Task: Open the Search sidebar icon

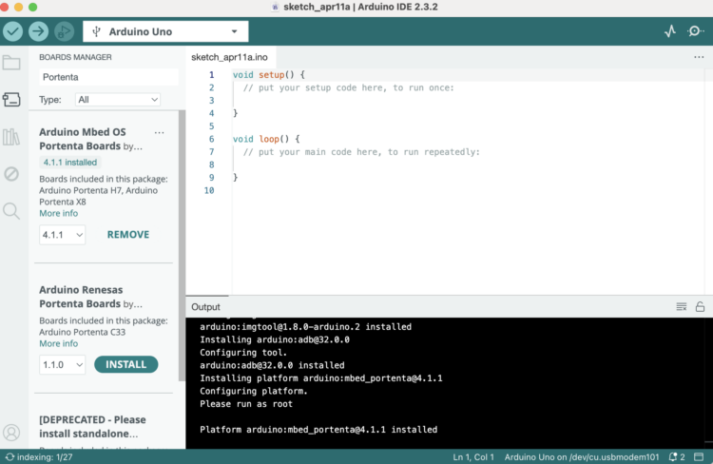Action: point(11,211)
